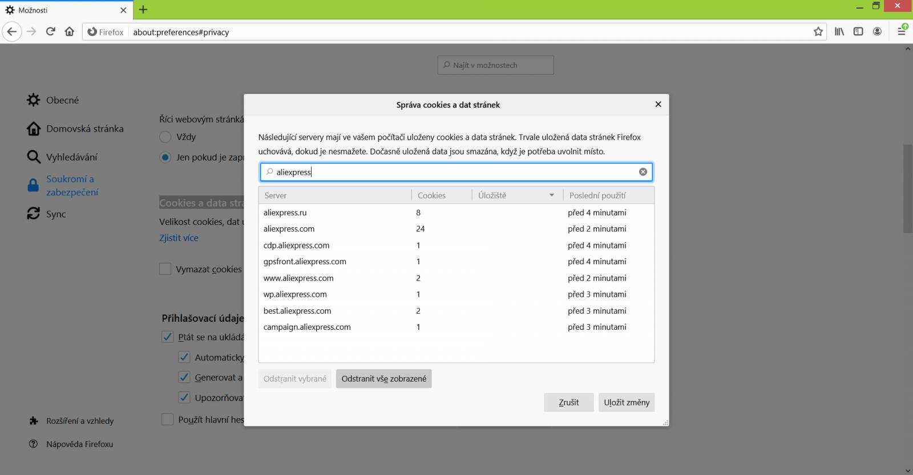Image resolution: width=913 pixels, height=475 pixels.
Task: Click the Nápověda Firefoxu question icon
Action: pos(34,444)
